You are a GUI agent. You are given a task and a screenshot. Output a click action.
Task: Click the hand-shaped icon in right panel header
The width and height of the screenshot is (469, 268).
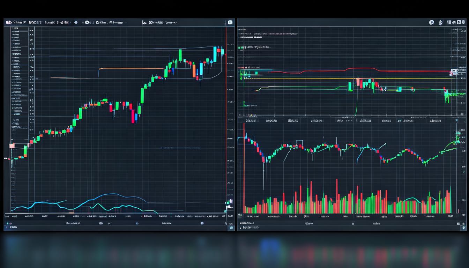point(441,22)
